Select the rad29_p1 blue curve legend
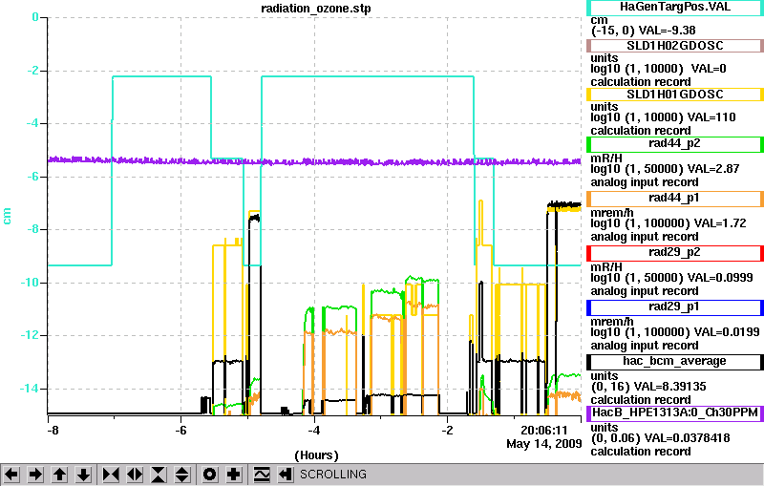 pos(675,307)
